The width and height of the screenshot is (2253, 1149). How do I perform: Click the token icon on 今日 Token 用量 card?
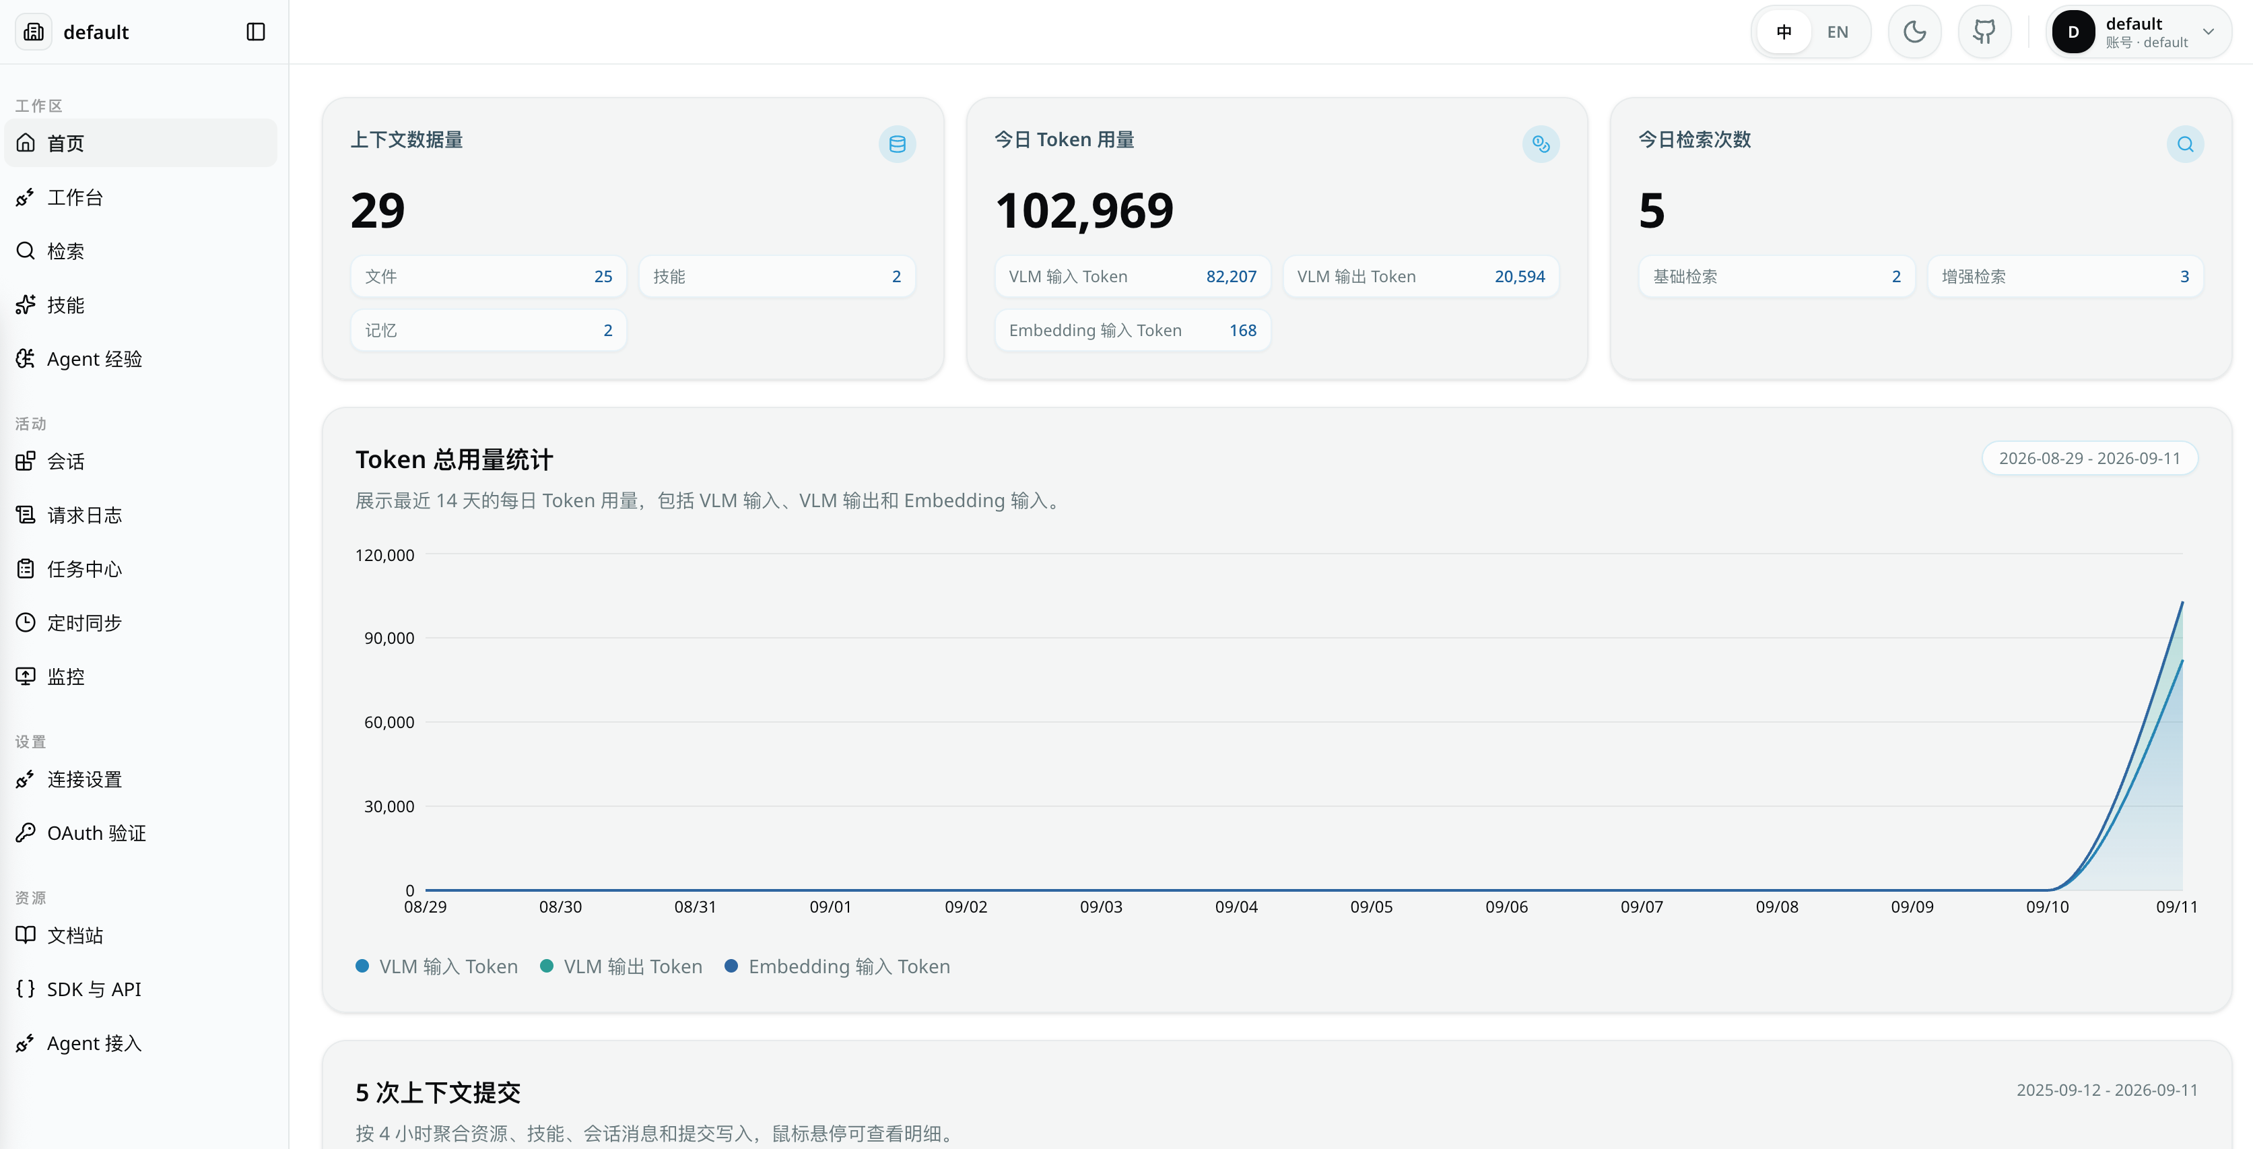click(x=1541, y=144)
